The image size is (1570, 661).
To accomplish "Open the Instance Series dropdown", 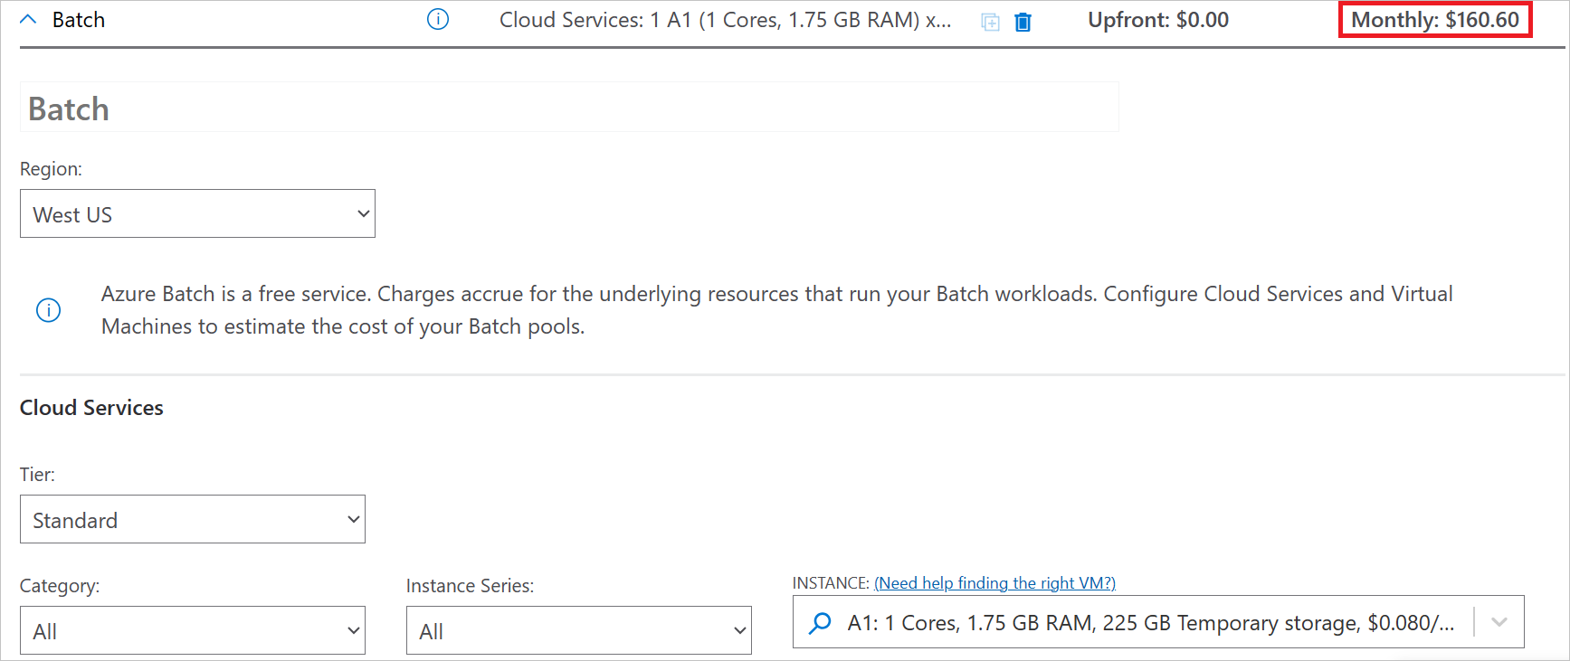I will pyautogui.click(x=578, y=631).
